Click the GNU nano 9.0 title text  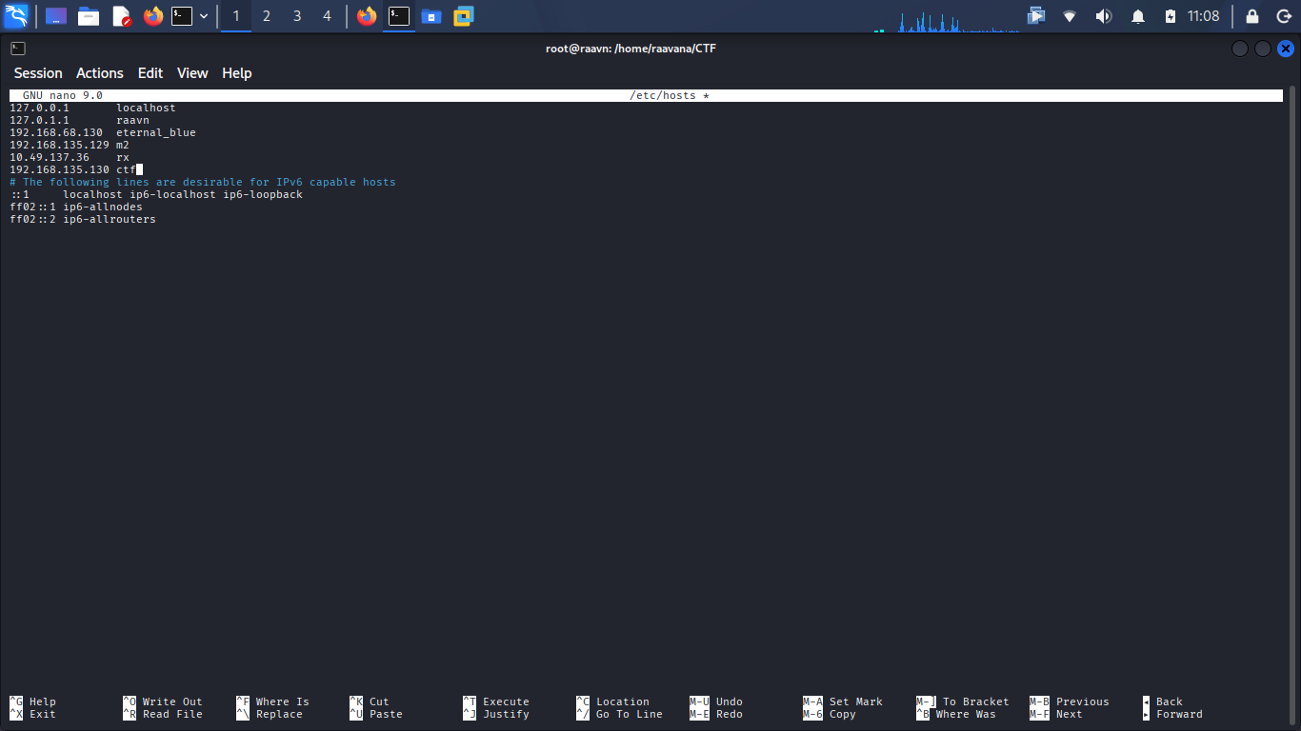[x=63, y=96]
